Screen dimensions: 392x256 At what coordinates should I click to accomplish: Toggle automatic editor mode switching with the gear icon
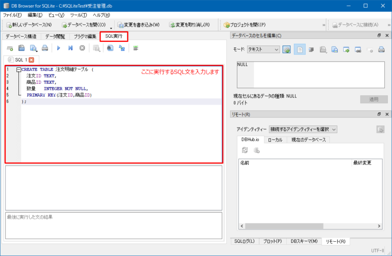click(x=286, y=49)
